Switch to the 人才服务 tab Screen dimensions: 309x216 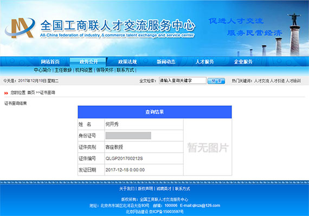[x=204, y=62]
